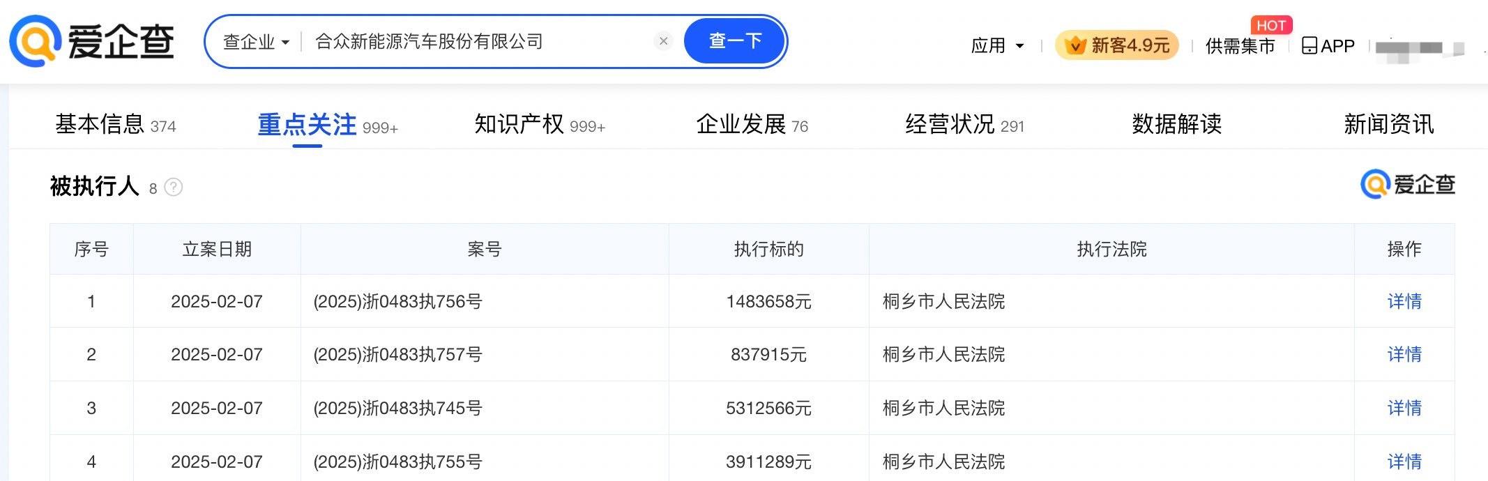Viewport: 1488px width, 481px height.
Task: Go to the 新闻资讯 tab
Action: click(x=1388, y=125)
